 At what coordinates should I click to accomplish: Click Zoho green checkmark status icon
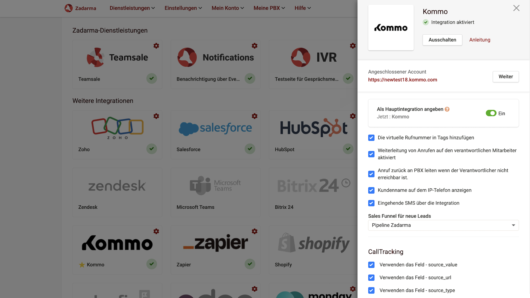coord(152,149)
